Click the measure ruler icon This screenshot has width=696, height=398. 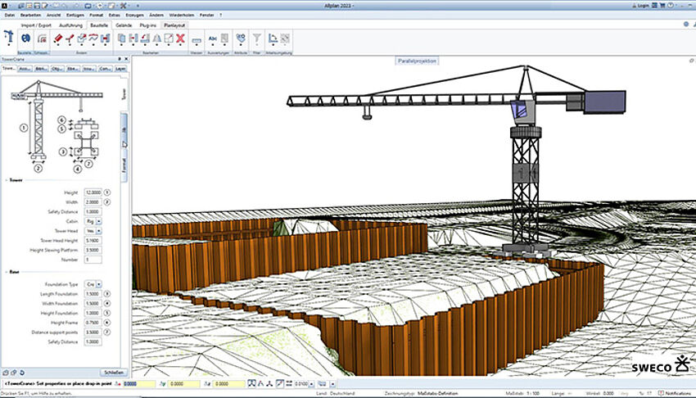[x=197, y=38]
